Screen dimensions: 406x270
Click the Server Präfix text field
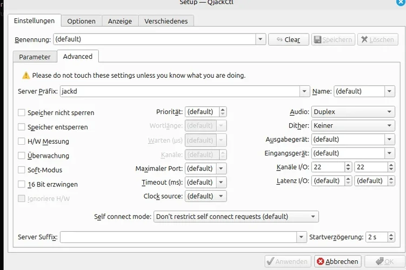(180, 91)
